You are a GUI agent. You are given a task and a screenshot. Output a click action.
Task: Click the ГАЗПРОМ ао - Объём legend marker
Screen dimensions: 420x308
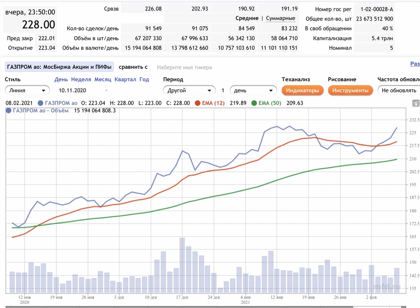click(8, 110)
